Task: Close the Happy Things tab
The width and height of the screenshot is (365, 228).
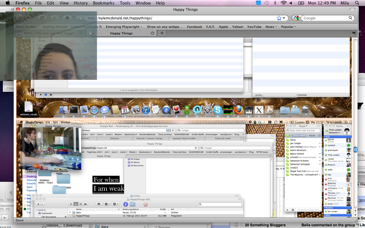Action: pos(152,33)
